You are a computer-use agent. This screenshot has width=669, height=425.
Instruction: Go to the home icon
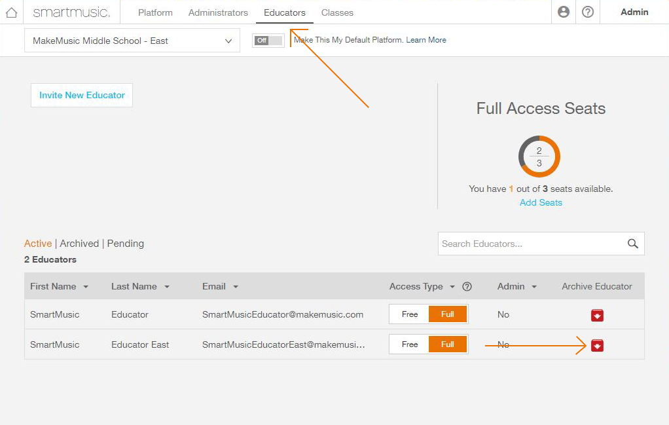point(12,12)
